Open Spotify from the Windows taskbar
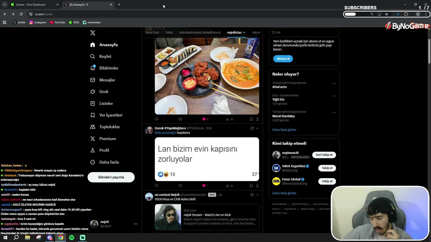This screenshot has width=431, height=242. pos(71,238)
